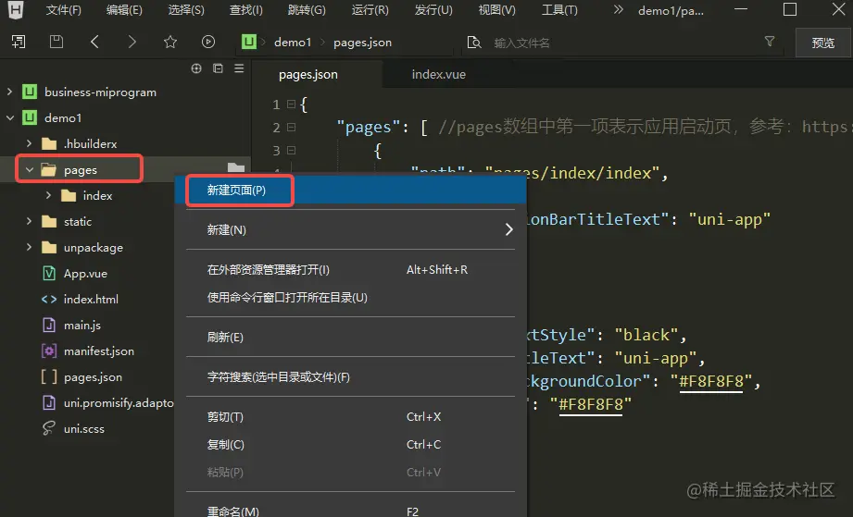The width and height of the screenshot is (853, 517).
Task: Open App.vue in the file tree
Action: (85, 273)
